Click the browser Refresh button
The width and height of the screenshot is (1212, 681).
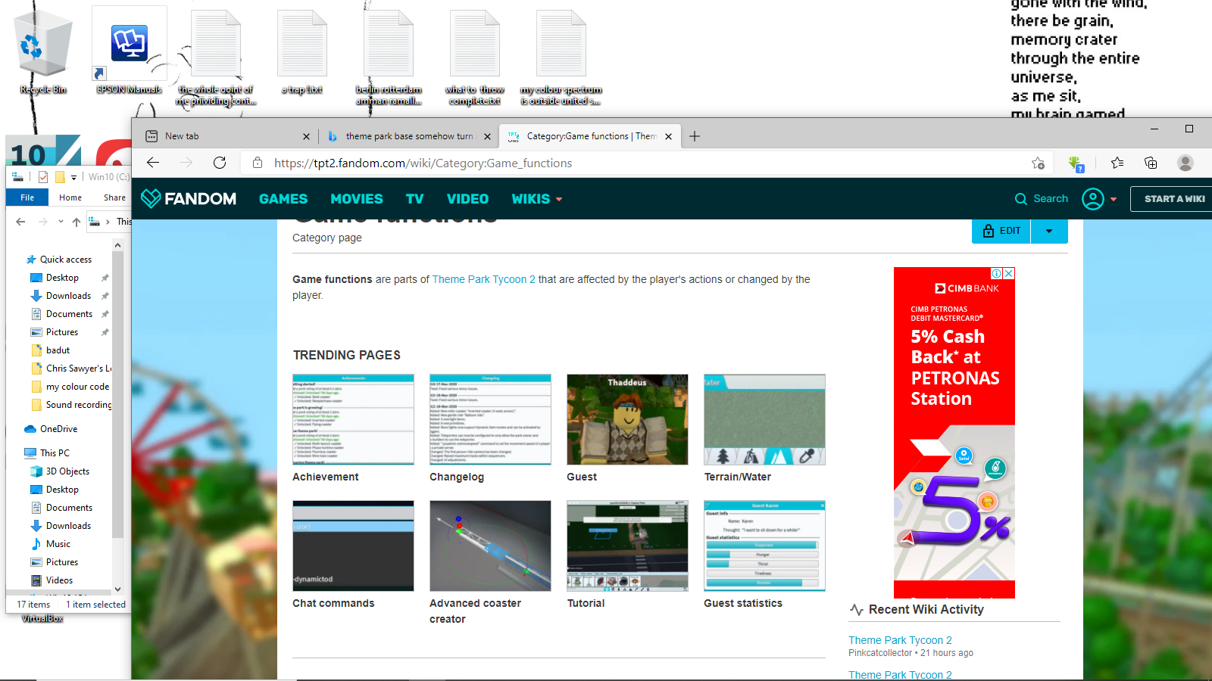[220, 163]
